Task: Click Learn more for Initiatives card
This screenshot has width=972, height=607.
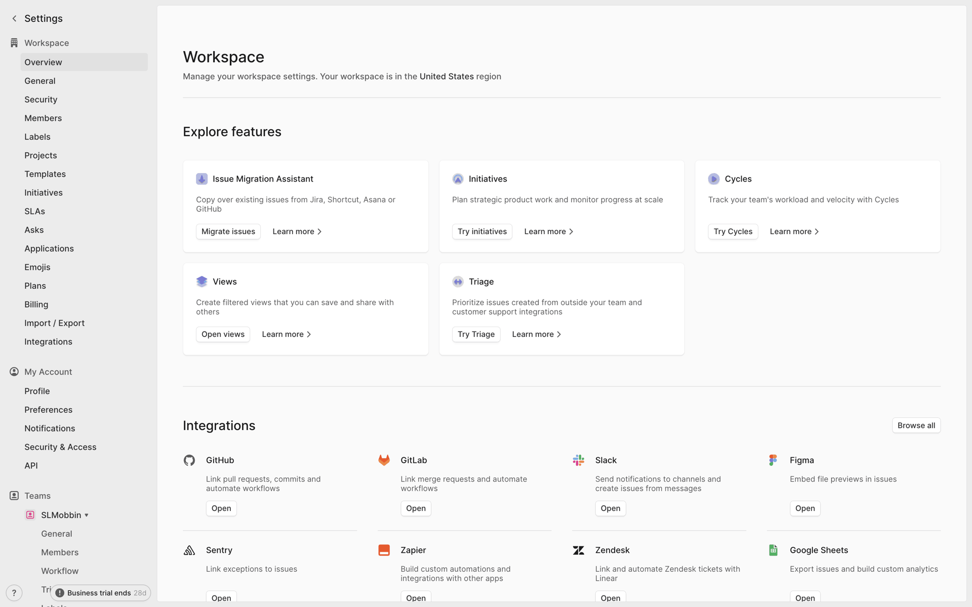Action: (549, 232)
